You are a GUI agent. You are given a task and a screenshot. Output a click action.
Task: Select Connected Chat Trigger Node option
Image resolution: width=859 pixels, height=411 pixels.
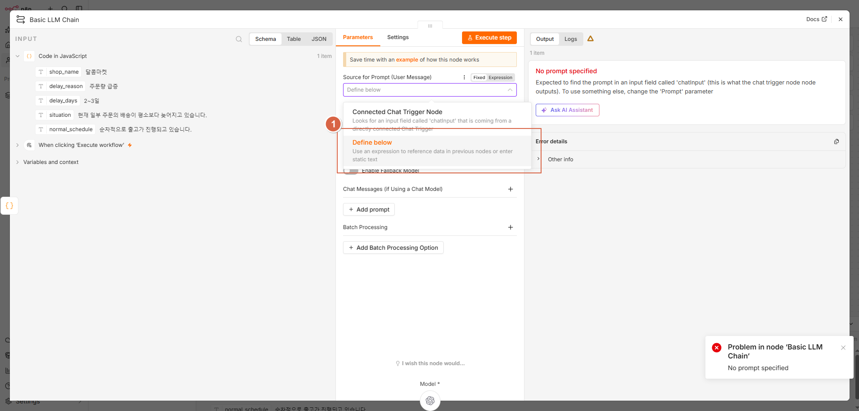coord(437,120)
